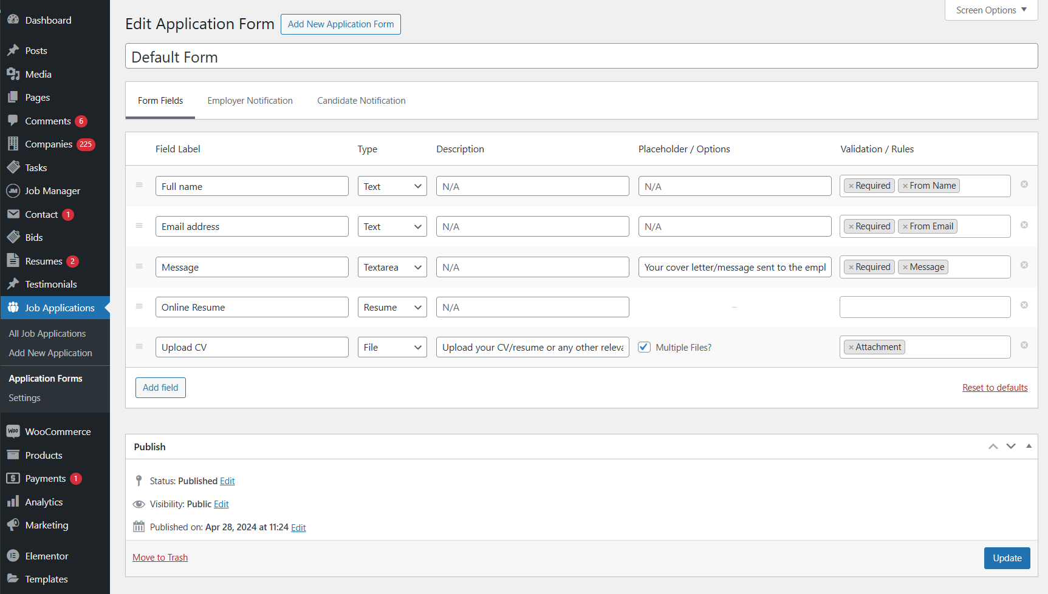The height and width of the screenshot is (594, 1048).
Task: Click the Default Form title field
Action: [x=581, y=56]
